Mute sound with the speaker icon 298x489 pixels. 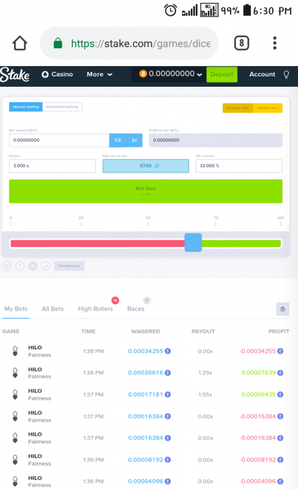click(x=33, y=266)
